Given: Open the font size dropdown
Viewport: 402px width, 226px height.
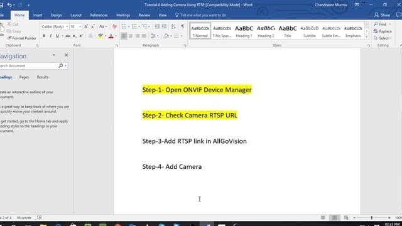Looking at the screenshot, I should tap(80, 26).
